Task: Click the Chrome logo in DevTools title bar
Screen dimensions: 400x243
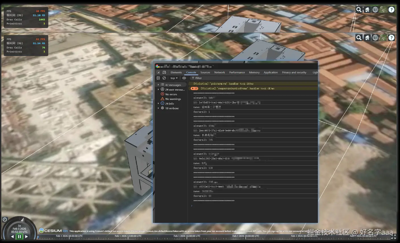Action: point(157,66)
